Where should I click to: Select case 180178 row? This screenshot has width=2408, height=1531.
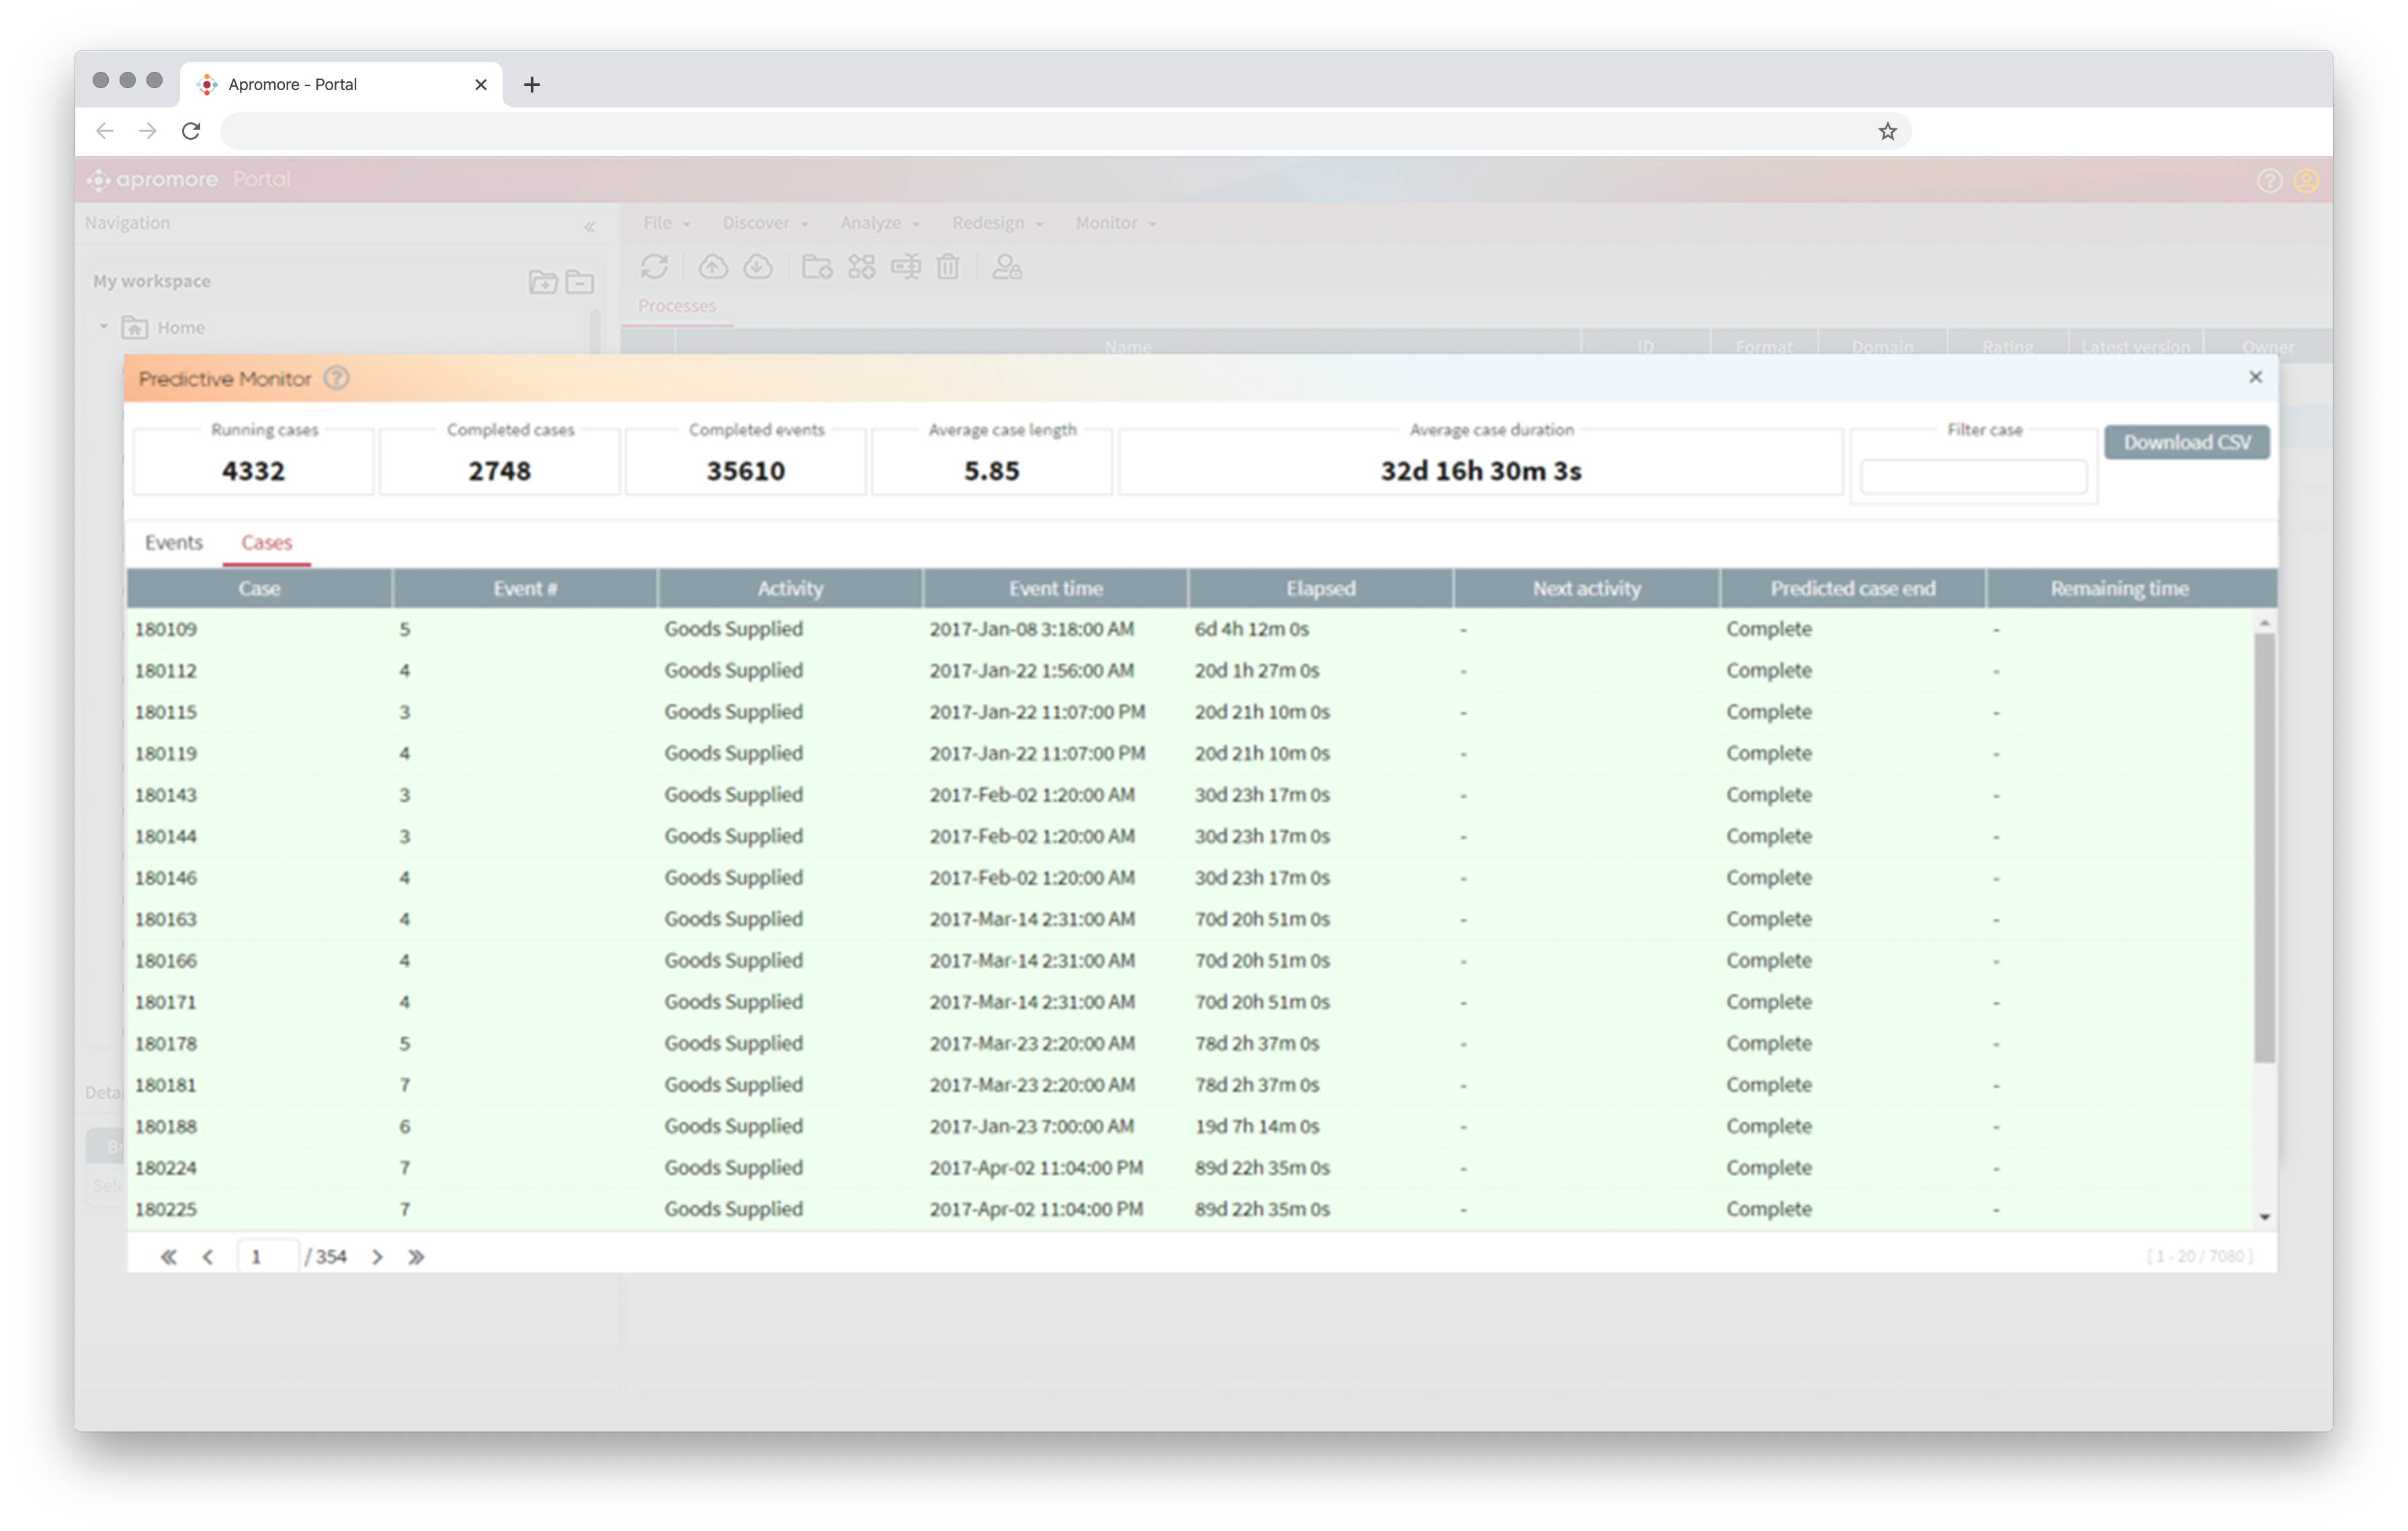pyautogui.click(x=1190, y=1043)
